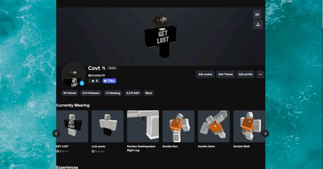The height and width of the screenshot is (169, 323).
Task: Click the Robux icon under GET LOST
Action: 58,151
